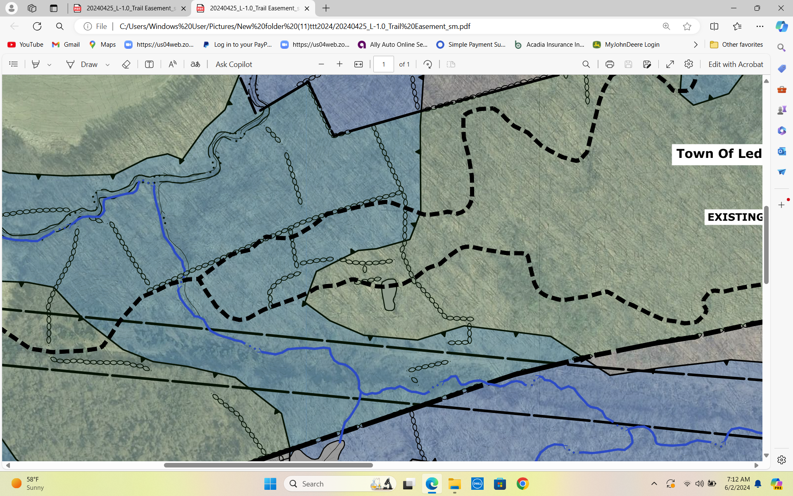Toggle Edge split screen view
Screen dimensions: 793x496
pyautogui.click(x=714, y=26)
